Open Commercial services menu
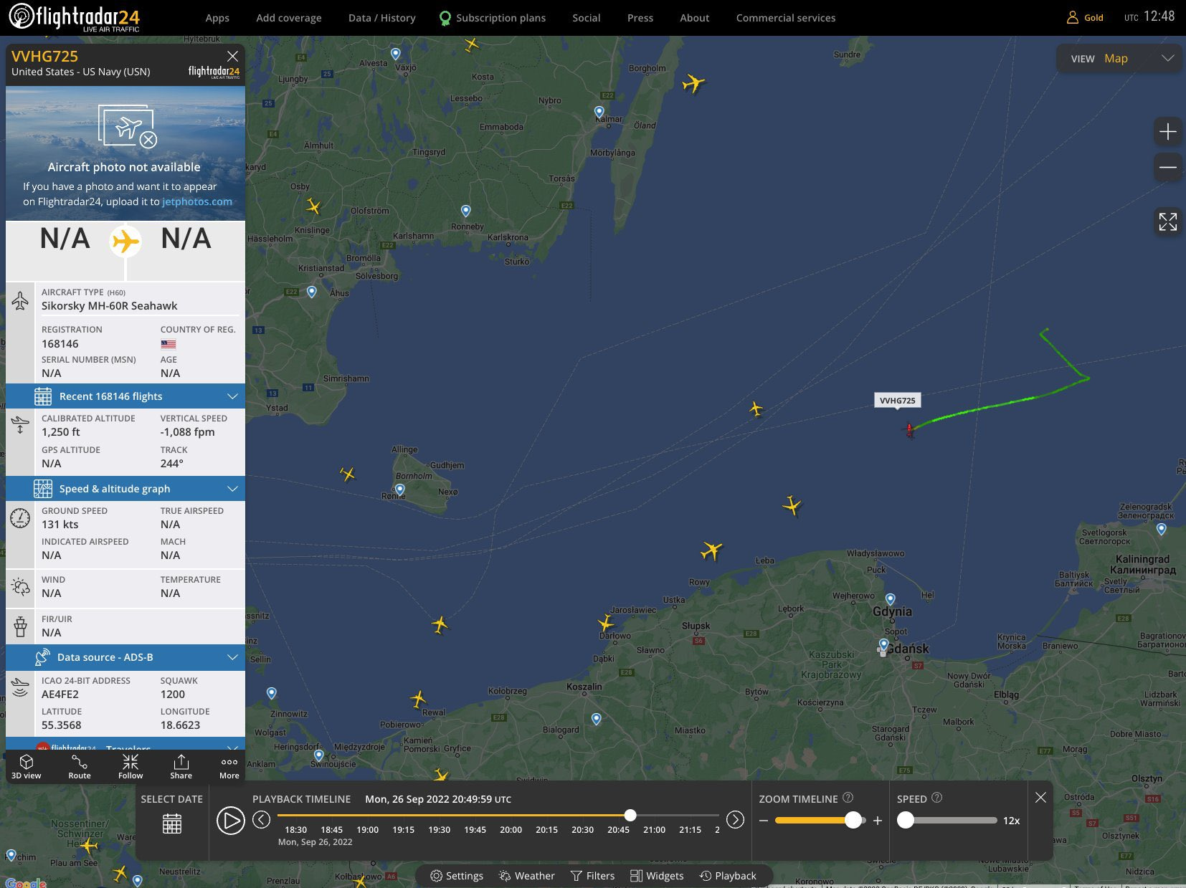This screenshot has height=888, width=1186. pyautogui.click(x=786, y=18)
